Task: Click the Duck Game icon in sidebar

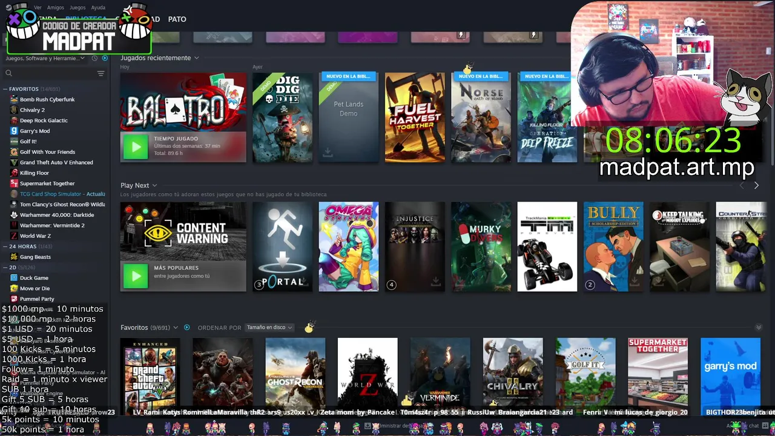Action: pyautogui.click(x=14, y=278)
